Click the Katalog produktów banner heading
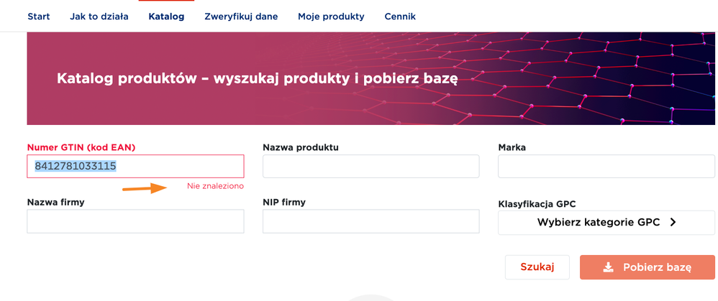Viewport: 718px width, 301px height. coord(257,78)
